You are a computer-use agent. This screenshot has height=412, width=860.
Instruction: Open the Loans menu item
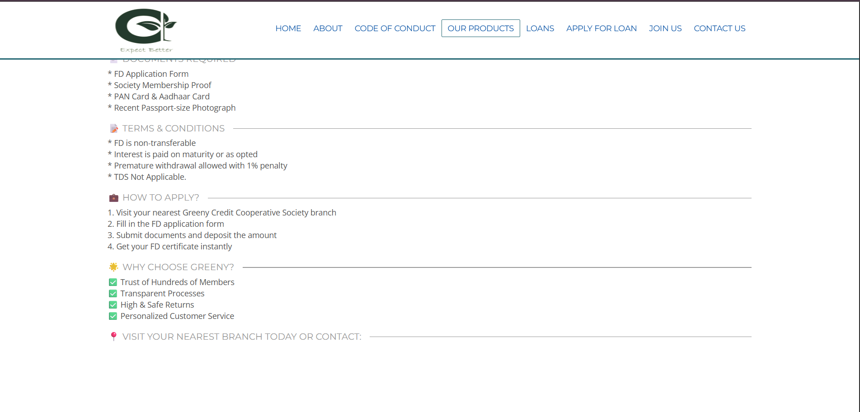tap(540, 28)
